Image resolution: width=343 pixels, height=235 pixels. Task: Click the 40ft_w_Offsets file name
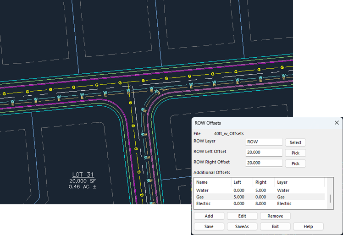[229, 134]
